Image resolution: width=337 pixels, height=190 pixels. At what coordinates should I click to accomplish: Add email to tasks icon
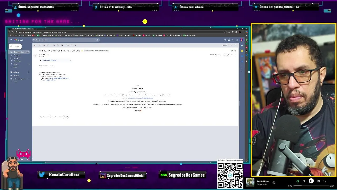[62, 45]
